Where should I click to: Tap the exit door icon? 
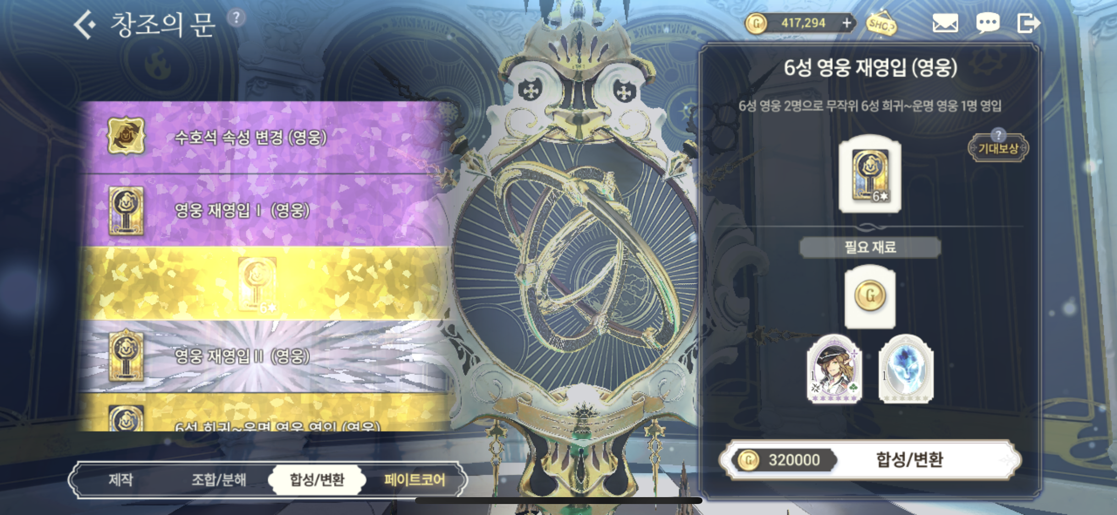pyautogui.click(x=1029, y=23)
